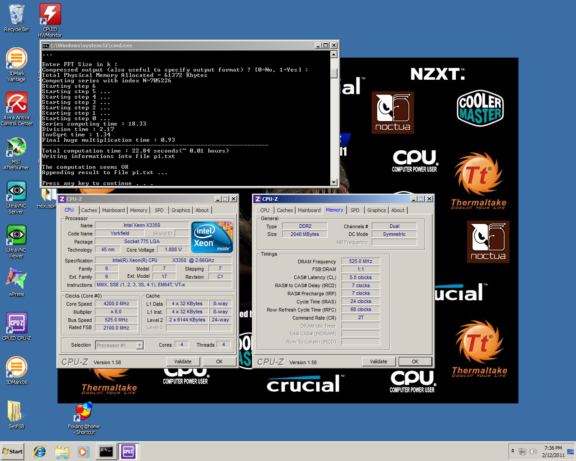Screen dimensions: 576x461
Task: Click the Intel Xeon X3350 name field
Action: 142,225
